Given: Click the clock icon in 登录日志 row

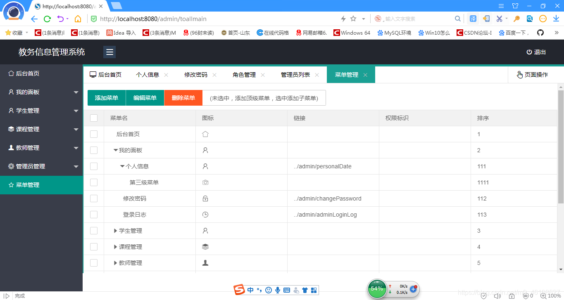Looking at the screenshot, I should click(x=205, y=215).
